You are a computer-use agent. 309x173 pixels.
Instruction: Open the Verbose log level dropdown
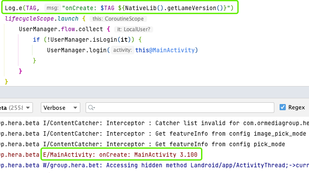click(60, 108)
